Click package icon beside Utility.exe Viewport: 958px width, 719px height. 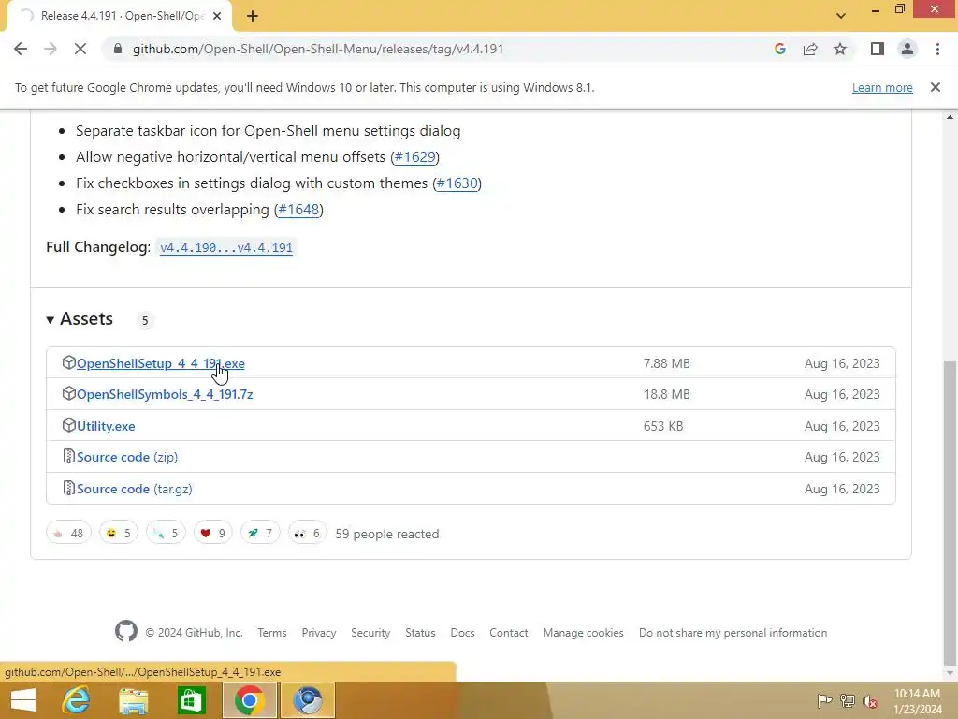[68, 426]
